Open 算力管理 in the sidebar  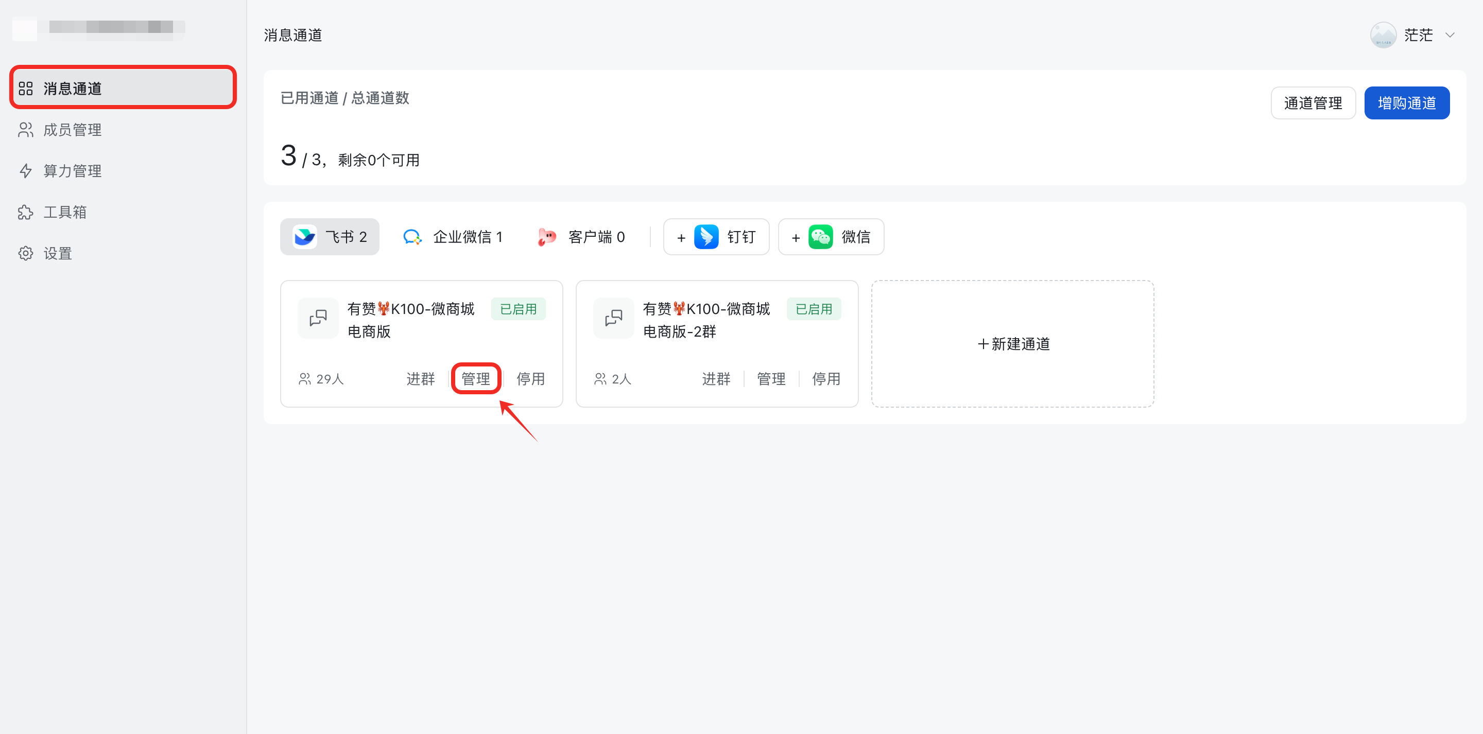tap(123, 171)
